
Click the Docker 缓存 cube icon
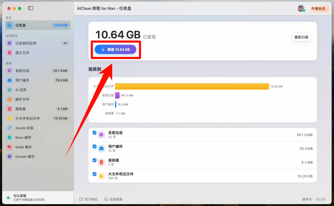10,156
